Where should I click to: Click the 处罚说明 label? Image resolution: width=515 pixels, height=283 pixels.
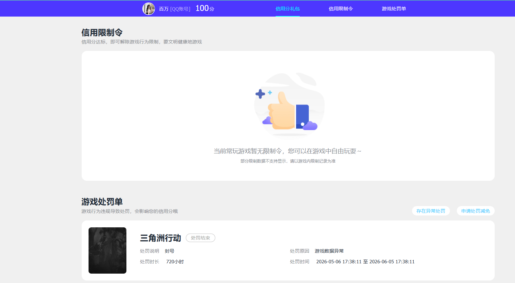(150, 251)
